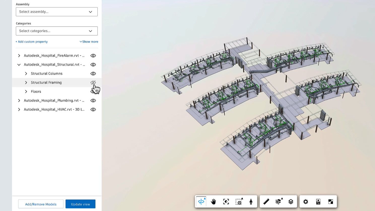The width and height of the screenshot is (375, 211).
Task: Click the Fit to View icon
Action: point(226,201)
